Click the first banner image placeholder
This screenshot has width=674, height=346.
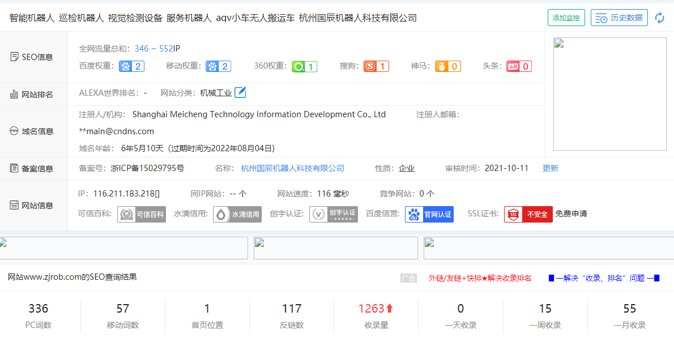coord(124,248)
